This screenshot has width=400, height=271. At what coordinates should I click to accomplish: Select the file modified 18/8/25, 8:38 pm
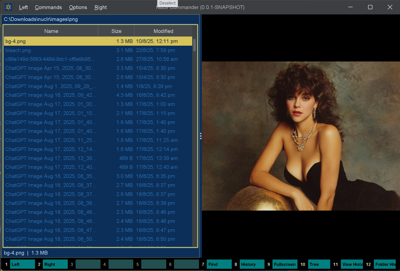98,203
